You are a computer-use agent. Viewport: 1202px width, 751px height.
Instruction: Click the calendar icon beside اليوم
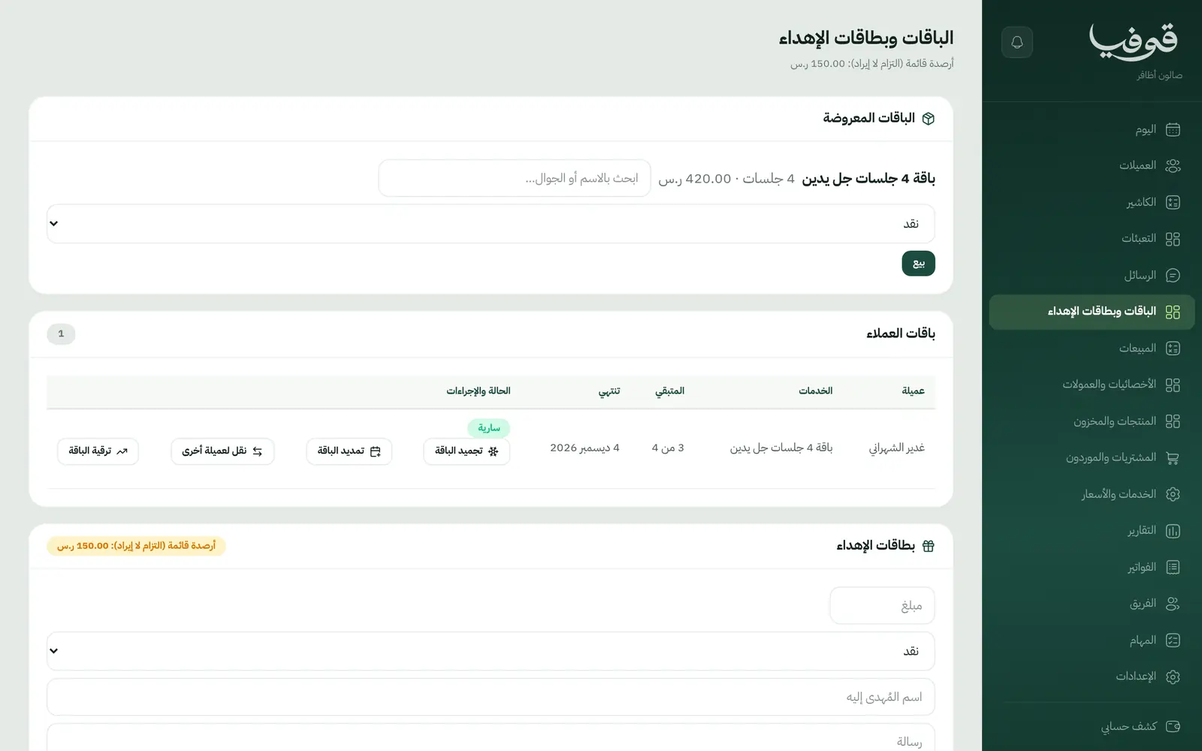pos(1173,129)
